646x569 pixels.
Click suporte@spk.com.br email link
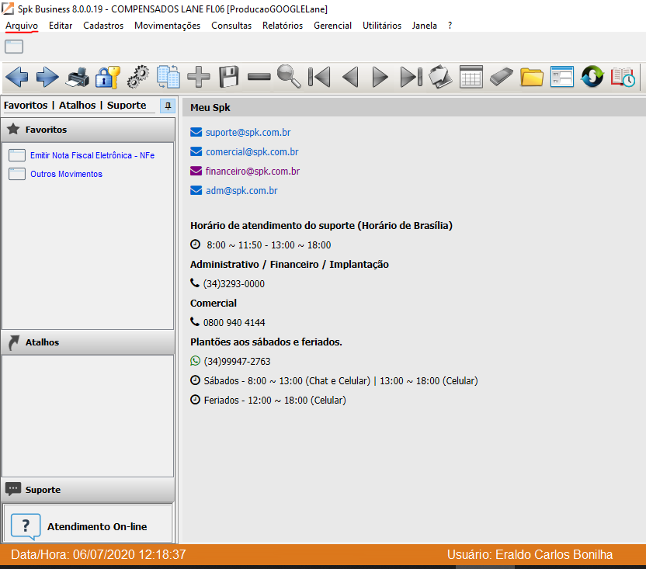[248, 132]
